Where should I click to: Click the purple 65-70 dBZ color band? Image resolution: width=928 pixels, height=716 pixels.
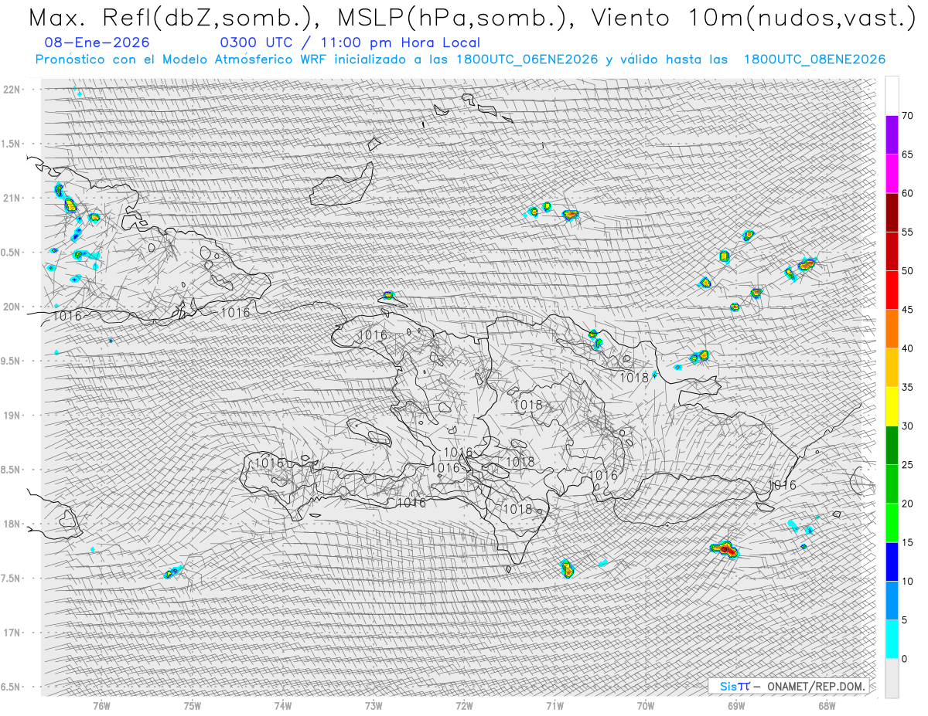[892, 134]
